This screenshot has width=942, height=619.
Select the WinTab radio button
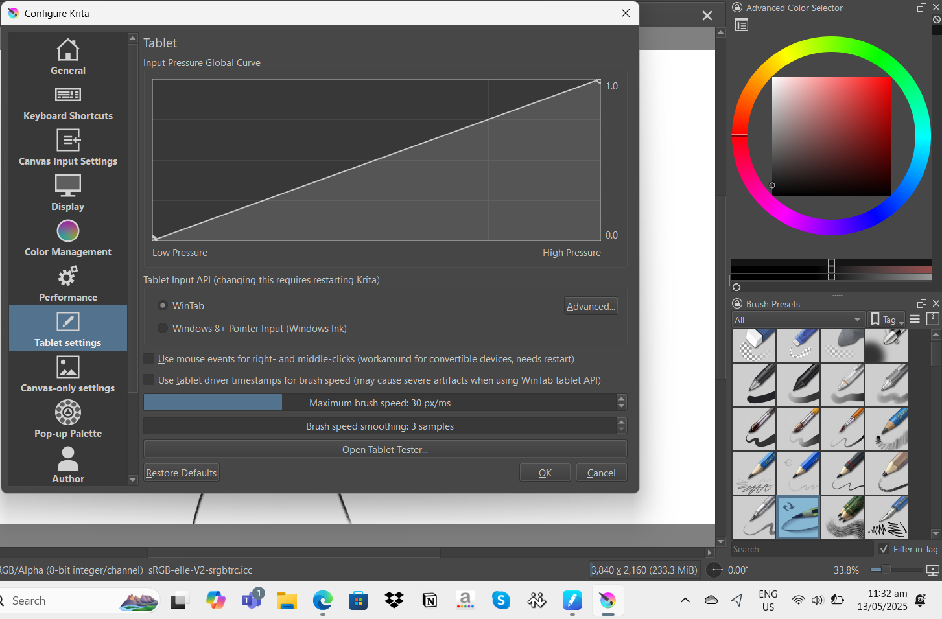[x=163, y=305]
